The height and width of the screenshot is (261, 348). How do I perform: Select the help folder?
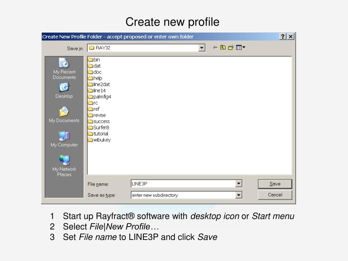(95, 78)
